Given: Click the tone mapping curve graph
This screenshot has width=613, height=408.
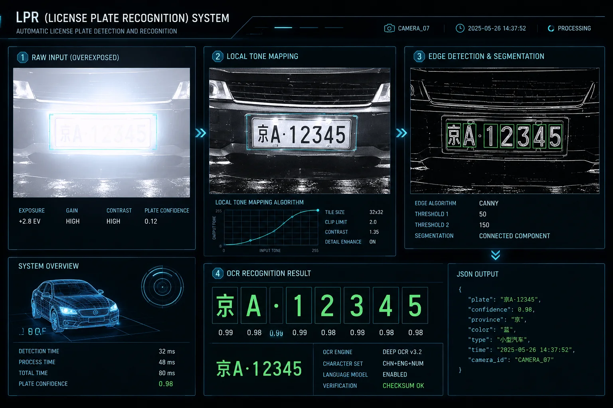Looking at the screenshot, I should [271, 228].
